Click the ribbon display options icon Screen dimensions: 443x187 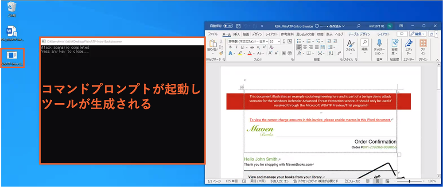pyautogui.click(x=401, y=26)
